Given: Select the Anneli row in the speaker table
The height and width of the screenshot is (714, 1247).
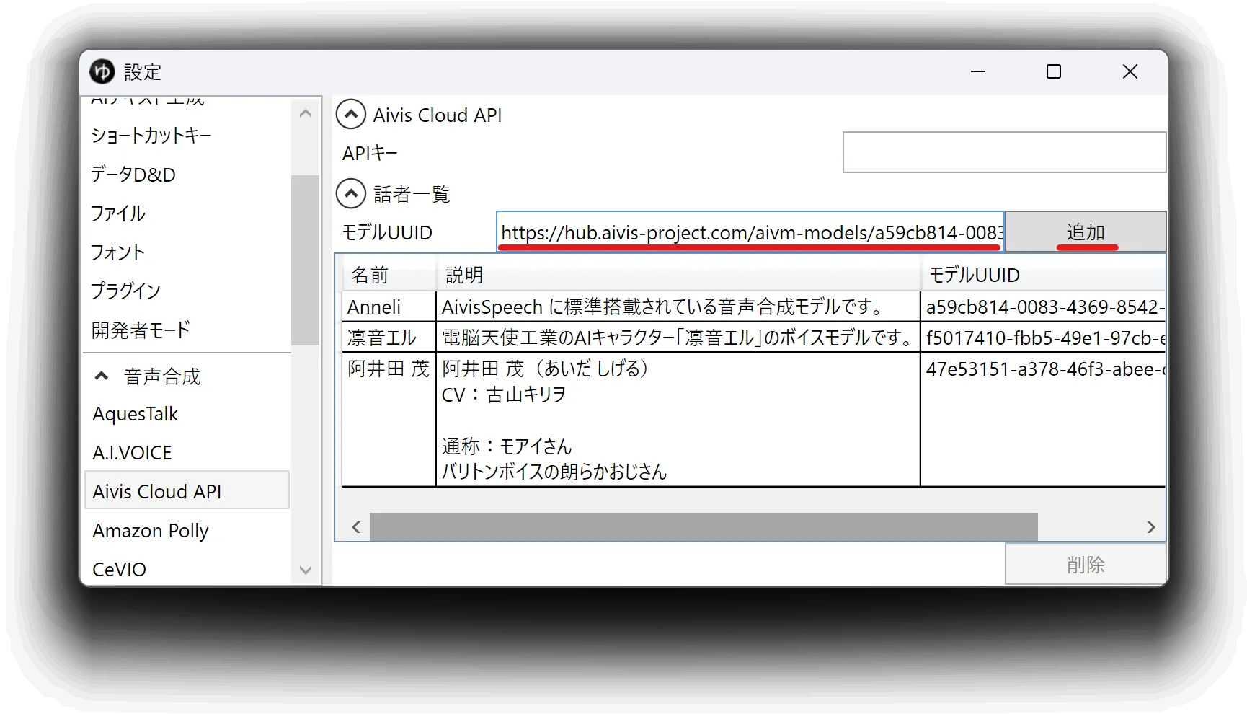Looking at the screenshot, I should (x=754, y=307).
